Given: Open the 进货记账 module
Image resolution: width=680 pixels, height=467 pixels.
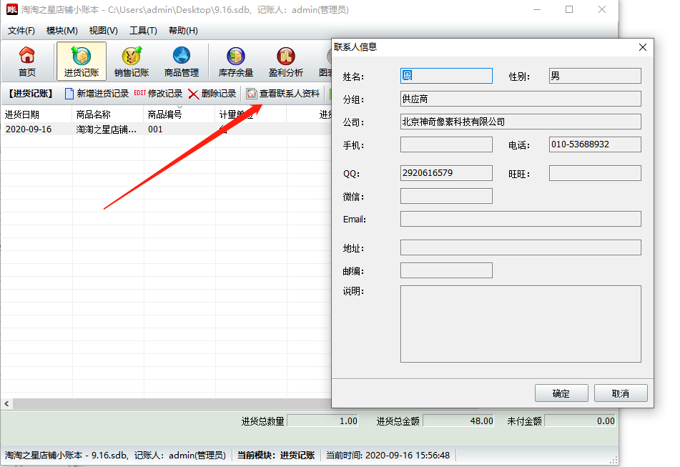Looking at the screenshot, I should [81, 62].
